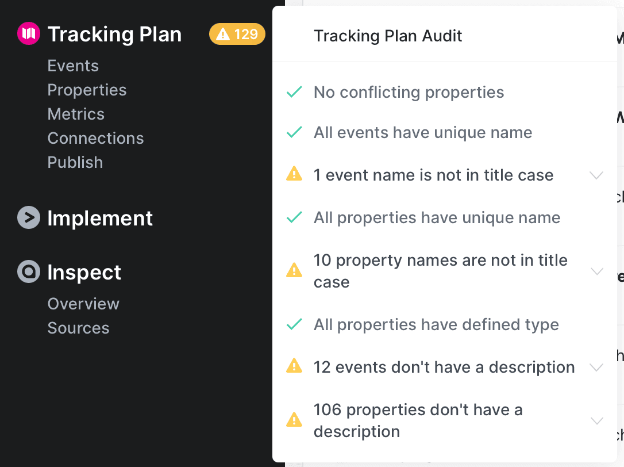Click the Tracking Plan book icon
The height and width of the screenshot is (467, 624).
tap(28, 33)
